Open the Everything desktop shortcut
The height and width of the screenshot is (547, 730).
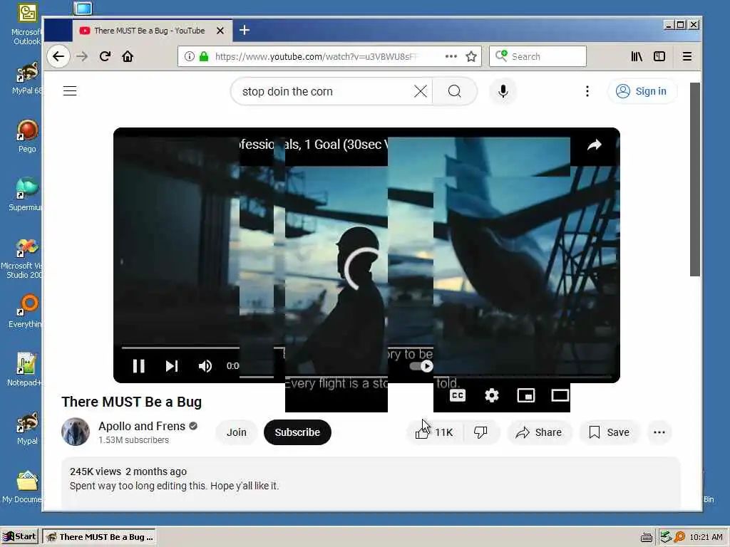click(x=26, y=311)
